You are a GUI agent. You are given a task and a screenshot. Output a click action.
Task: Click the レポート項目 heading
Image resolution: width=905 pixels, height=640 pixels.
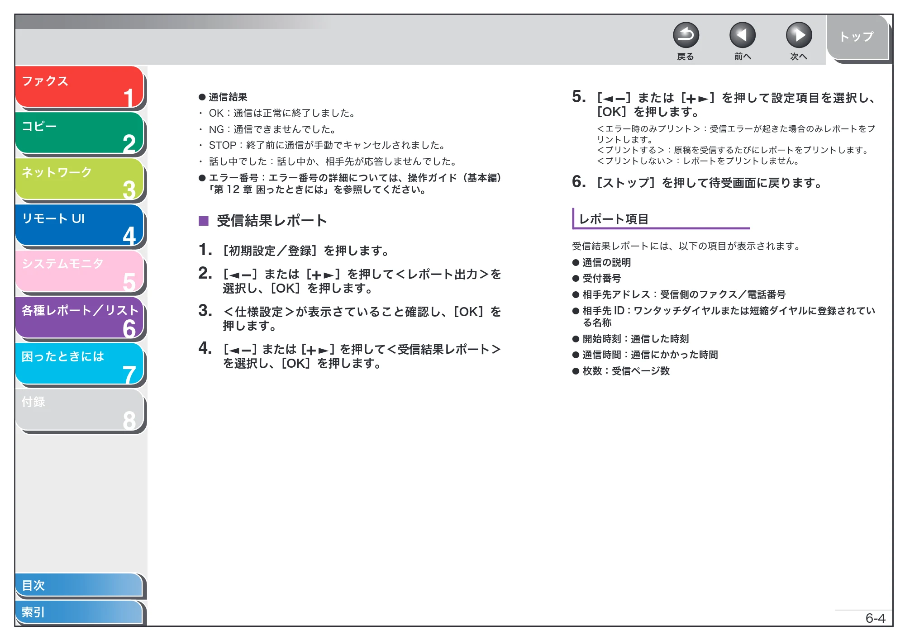[614, 219]
